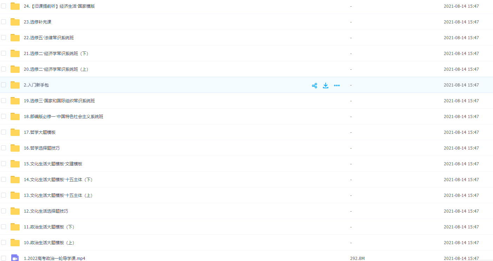Open 14.文化生活大题模板 十五主体（下） folder name
Screen dimensions: 493x261
[58, 180]
